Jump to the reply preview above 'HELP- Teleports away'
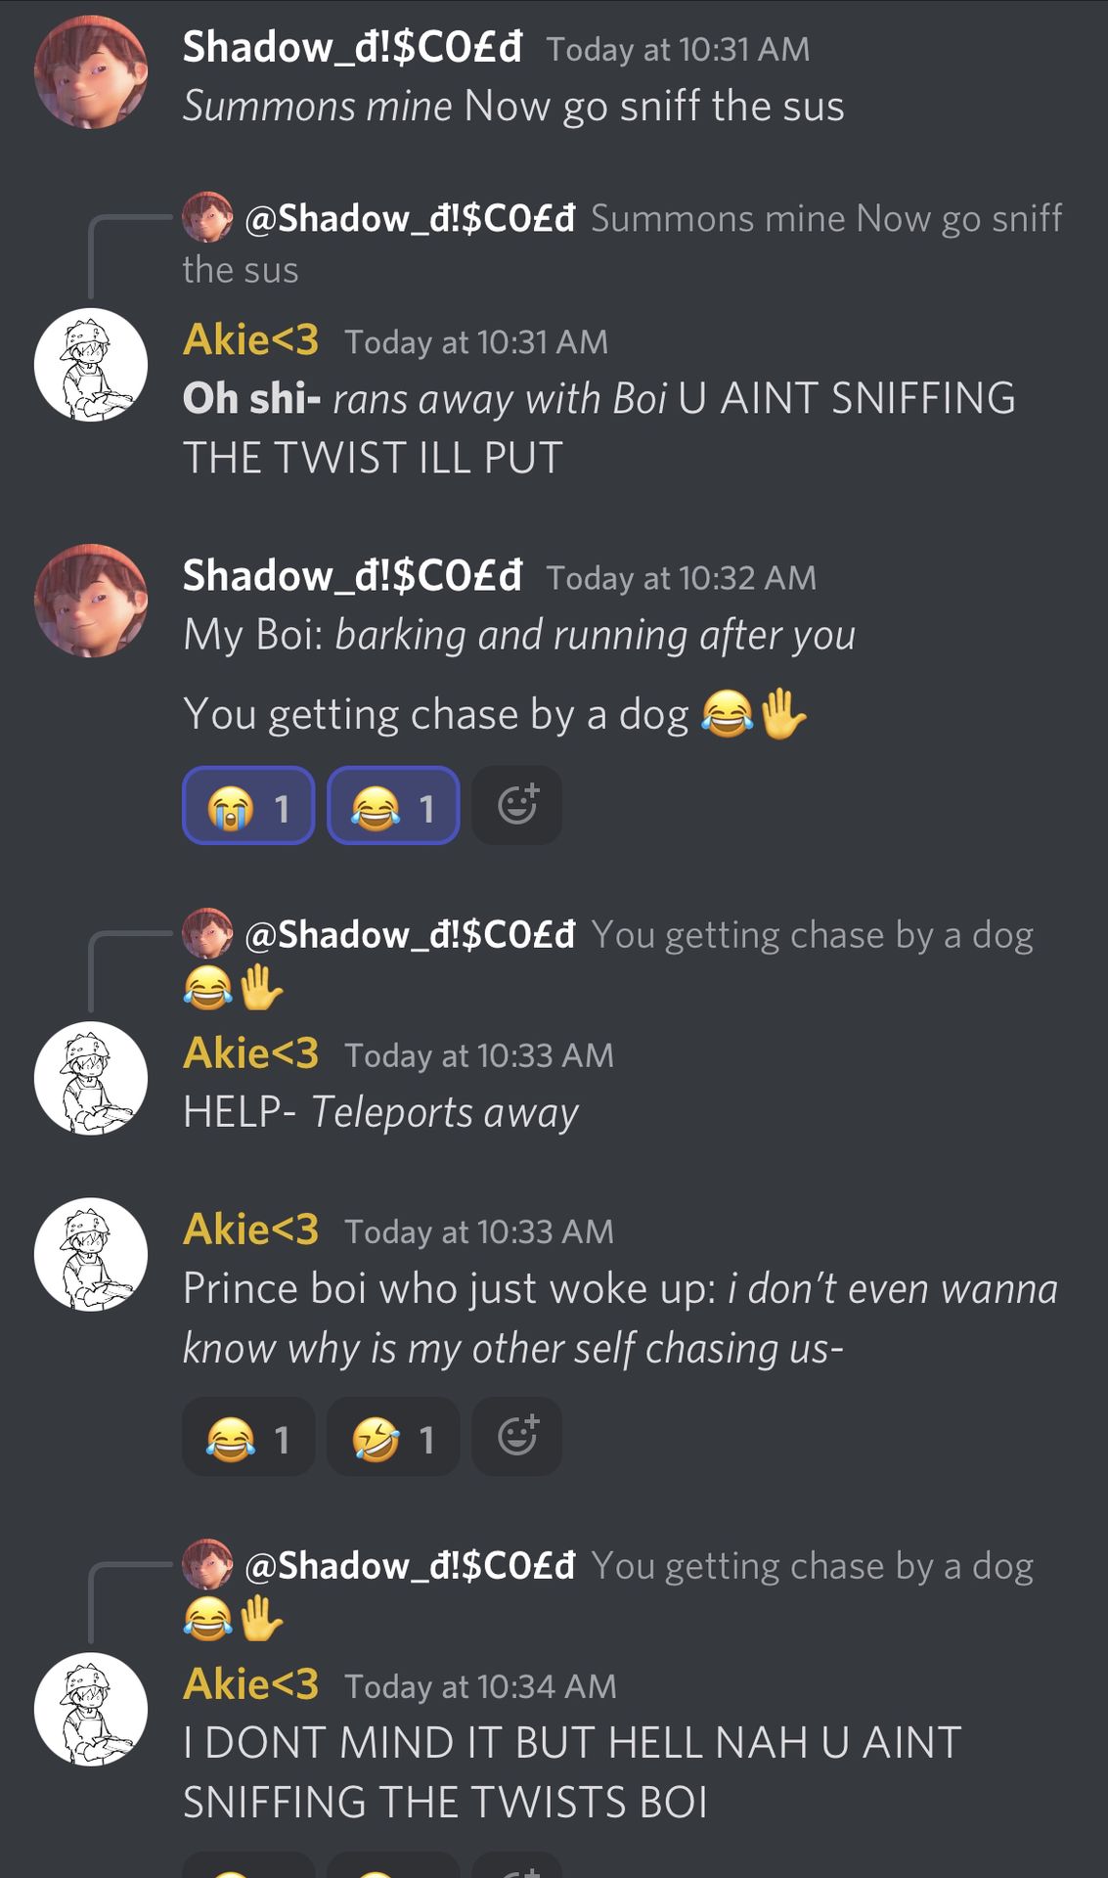 [x=608, y=960]
